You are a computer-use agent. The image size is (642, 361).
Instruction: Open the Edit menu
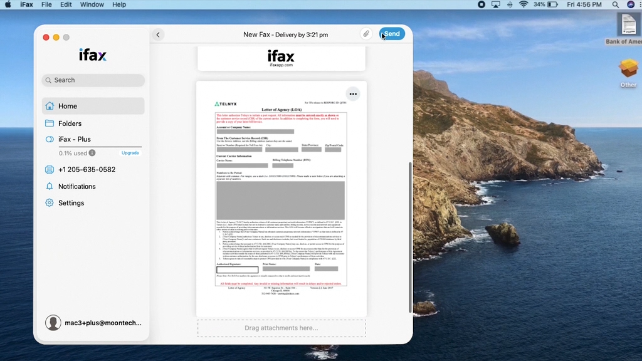coord(66,4)
